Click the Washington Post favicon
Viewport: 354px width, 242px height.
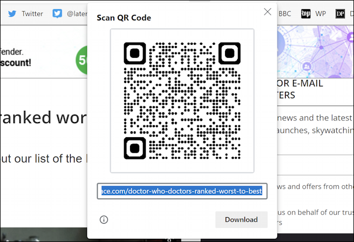305,14
